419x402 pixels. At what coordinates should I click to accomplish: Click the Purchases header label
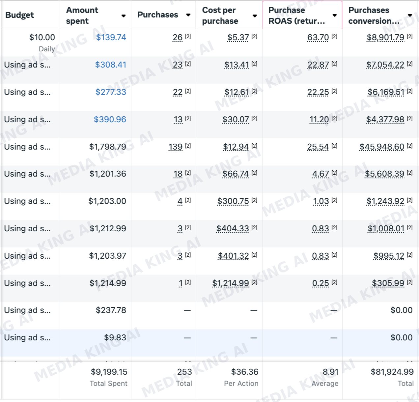click(157, 15)
